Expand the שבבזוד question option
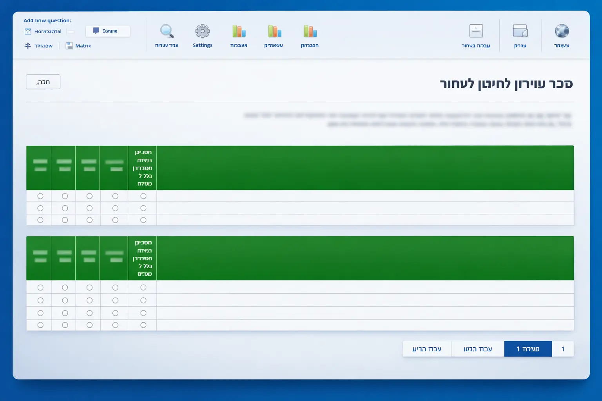Image resolution: width=602 pixels, height=401 pixels. [x=38, y=45]
